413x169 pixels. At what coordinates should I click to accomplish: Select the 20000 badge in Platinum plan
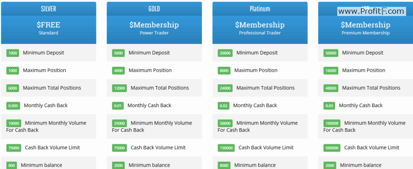(225, 53)
